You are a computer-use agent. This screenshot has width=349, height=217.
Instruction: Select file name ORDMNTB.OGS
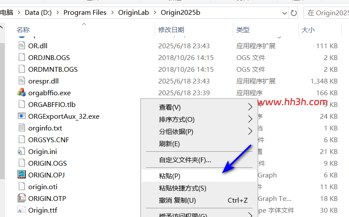(x=53, y=69)
